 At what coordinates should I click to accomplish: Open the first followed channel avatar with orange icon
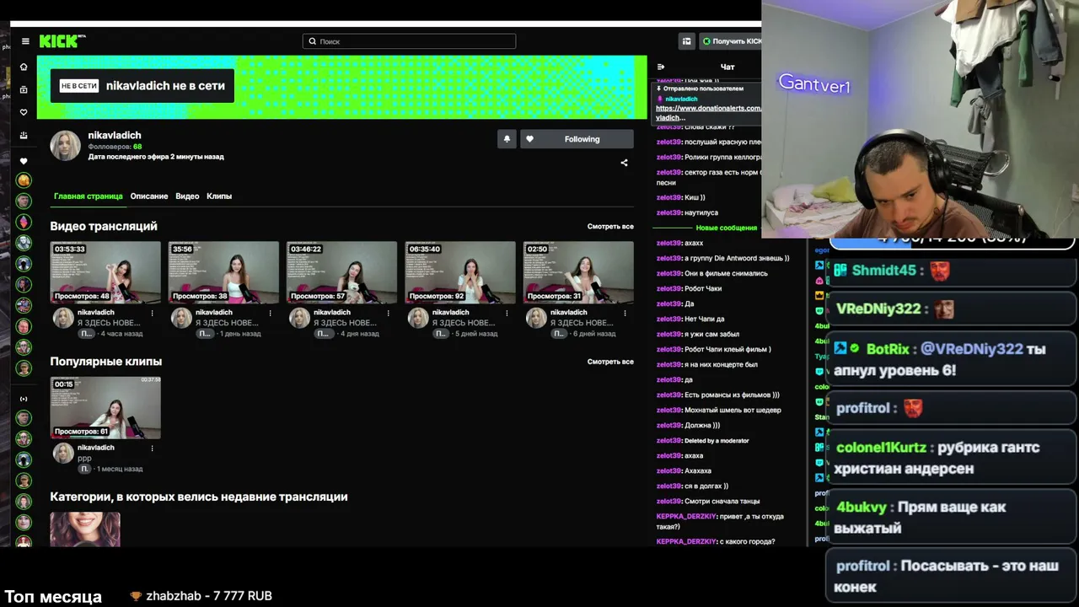(24, 180)
